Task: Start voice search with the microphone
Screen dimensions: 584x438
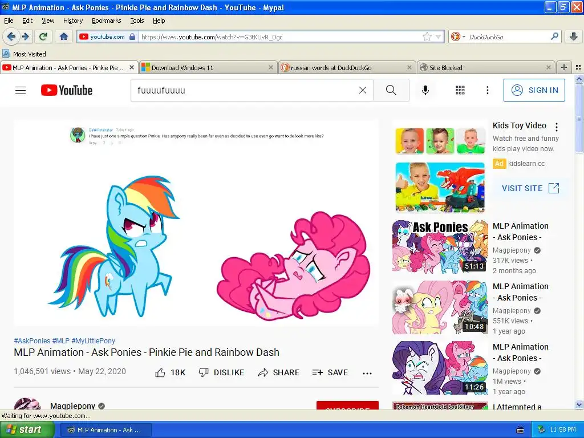Action: pos(425,90)
